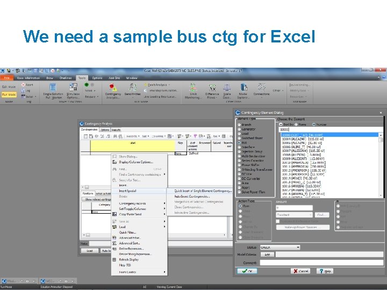Open the Other dropdown in ribbon
Screen dimensions: 387x290
point(278,91)
